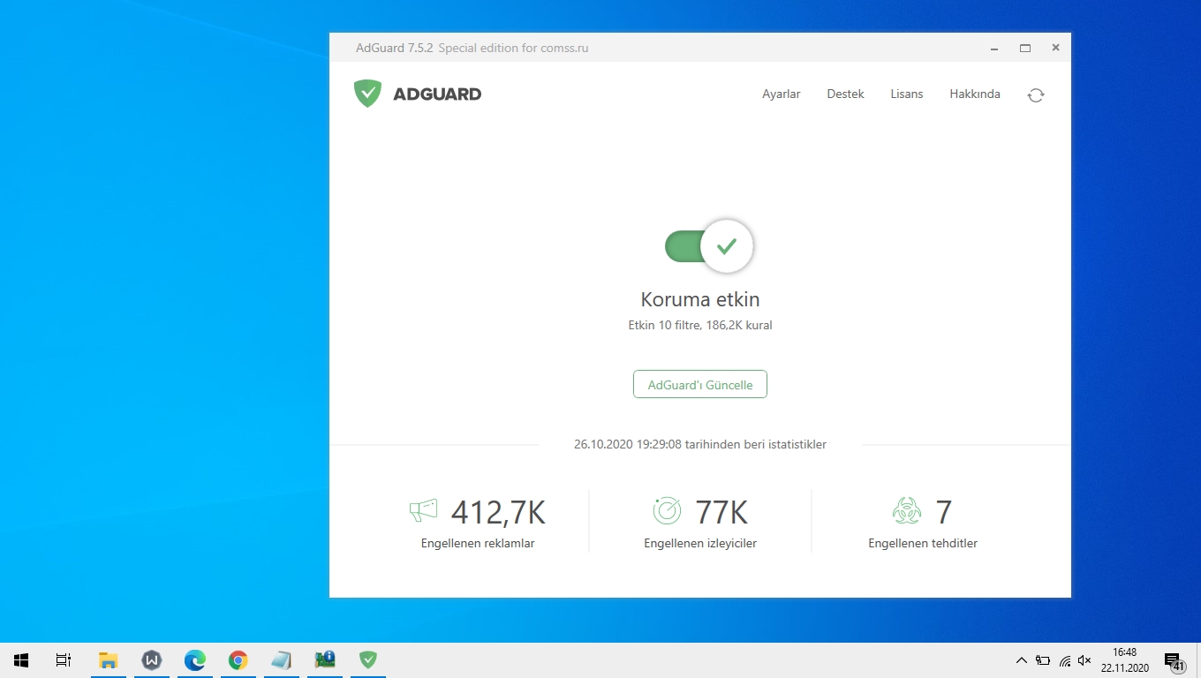Image resolution: width=1201 pixels, height=678 pixels.
Task: Click the AdGuard shield logo
Action: (x=366, y=93)
